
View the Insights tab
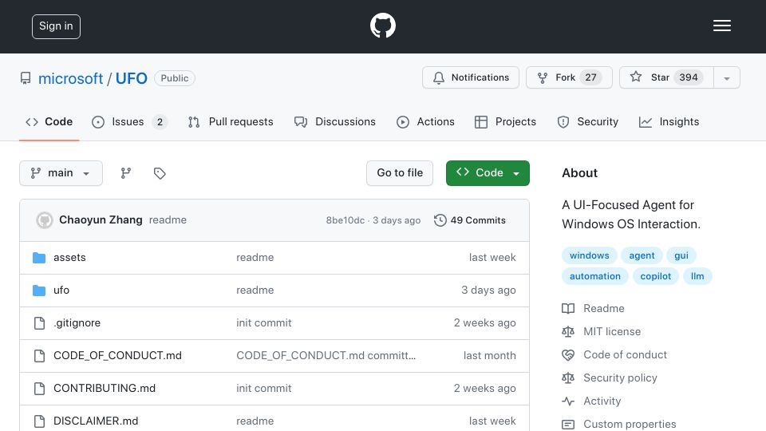pos(669,121)
